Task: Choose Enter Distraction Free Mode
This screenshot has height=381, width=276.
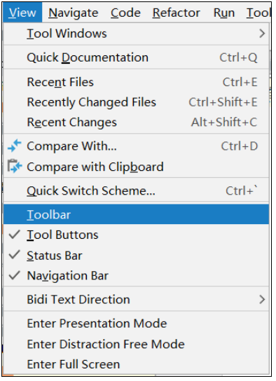Action: pyautogui.click(x=137, y=344)
